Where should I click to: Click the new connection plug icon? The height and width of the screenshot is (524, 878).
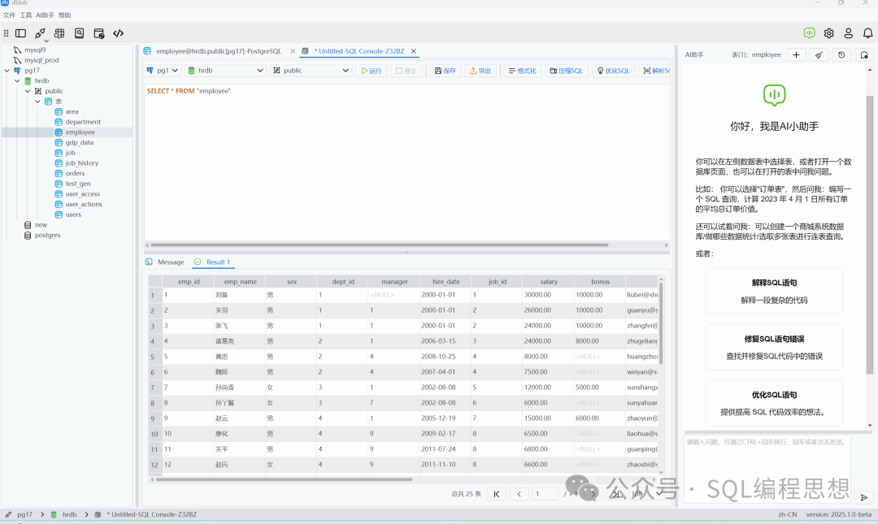click(39, 33)
